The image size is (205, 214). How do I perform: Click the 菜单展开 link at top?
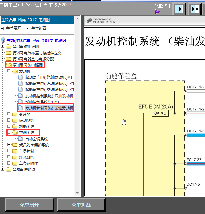point(14,28)
